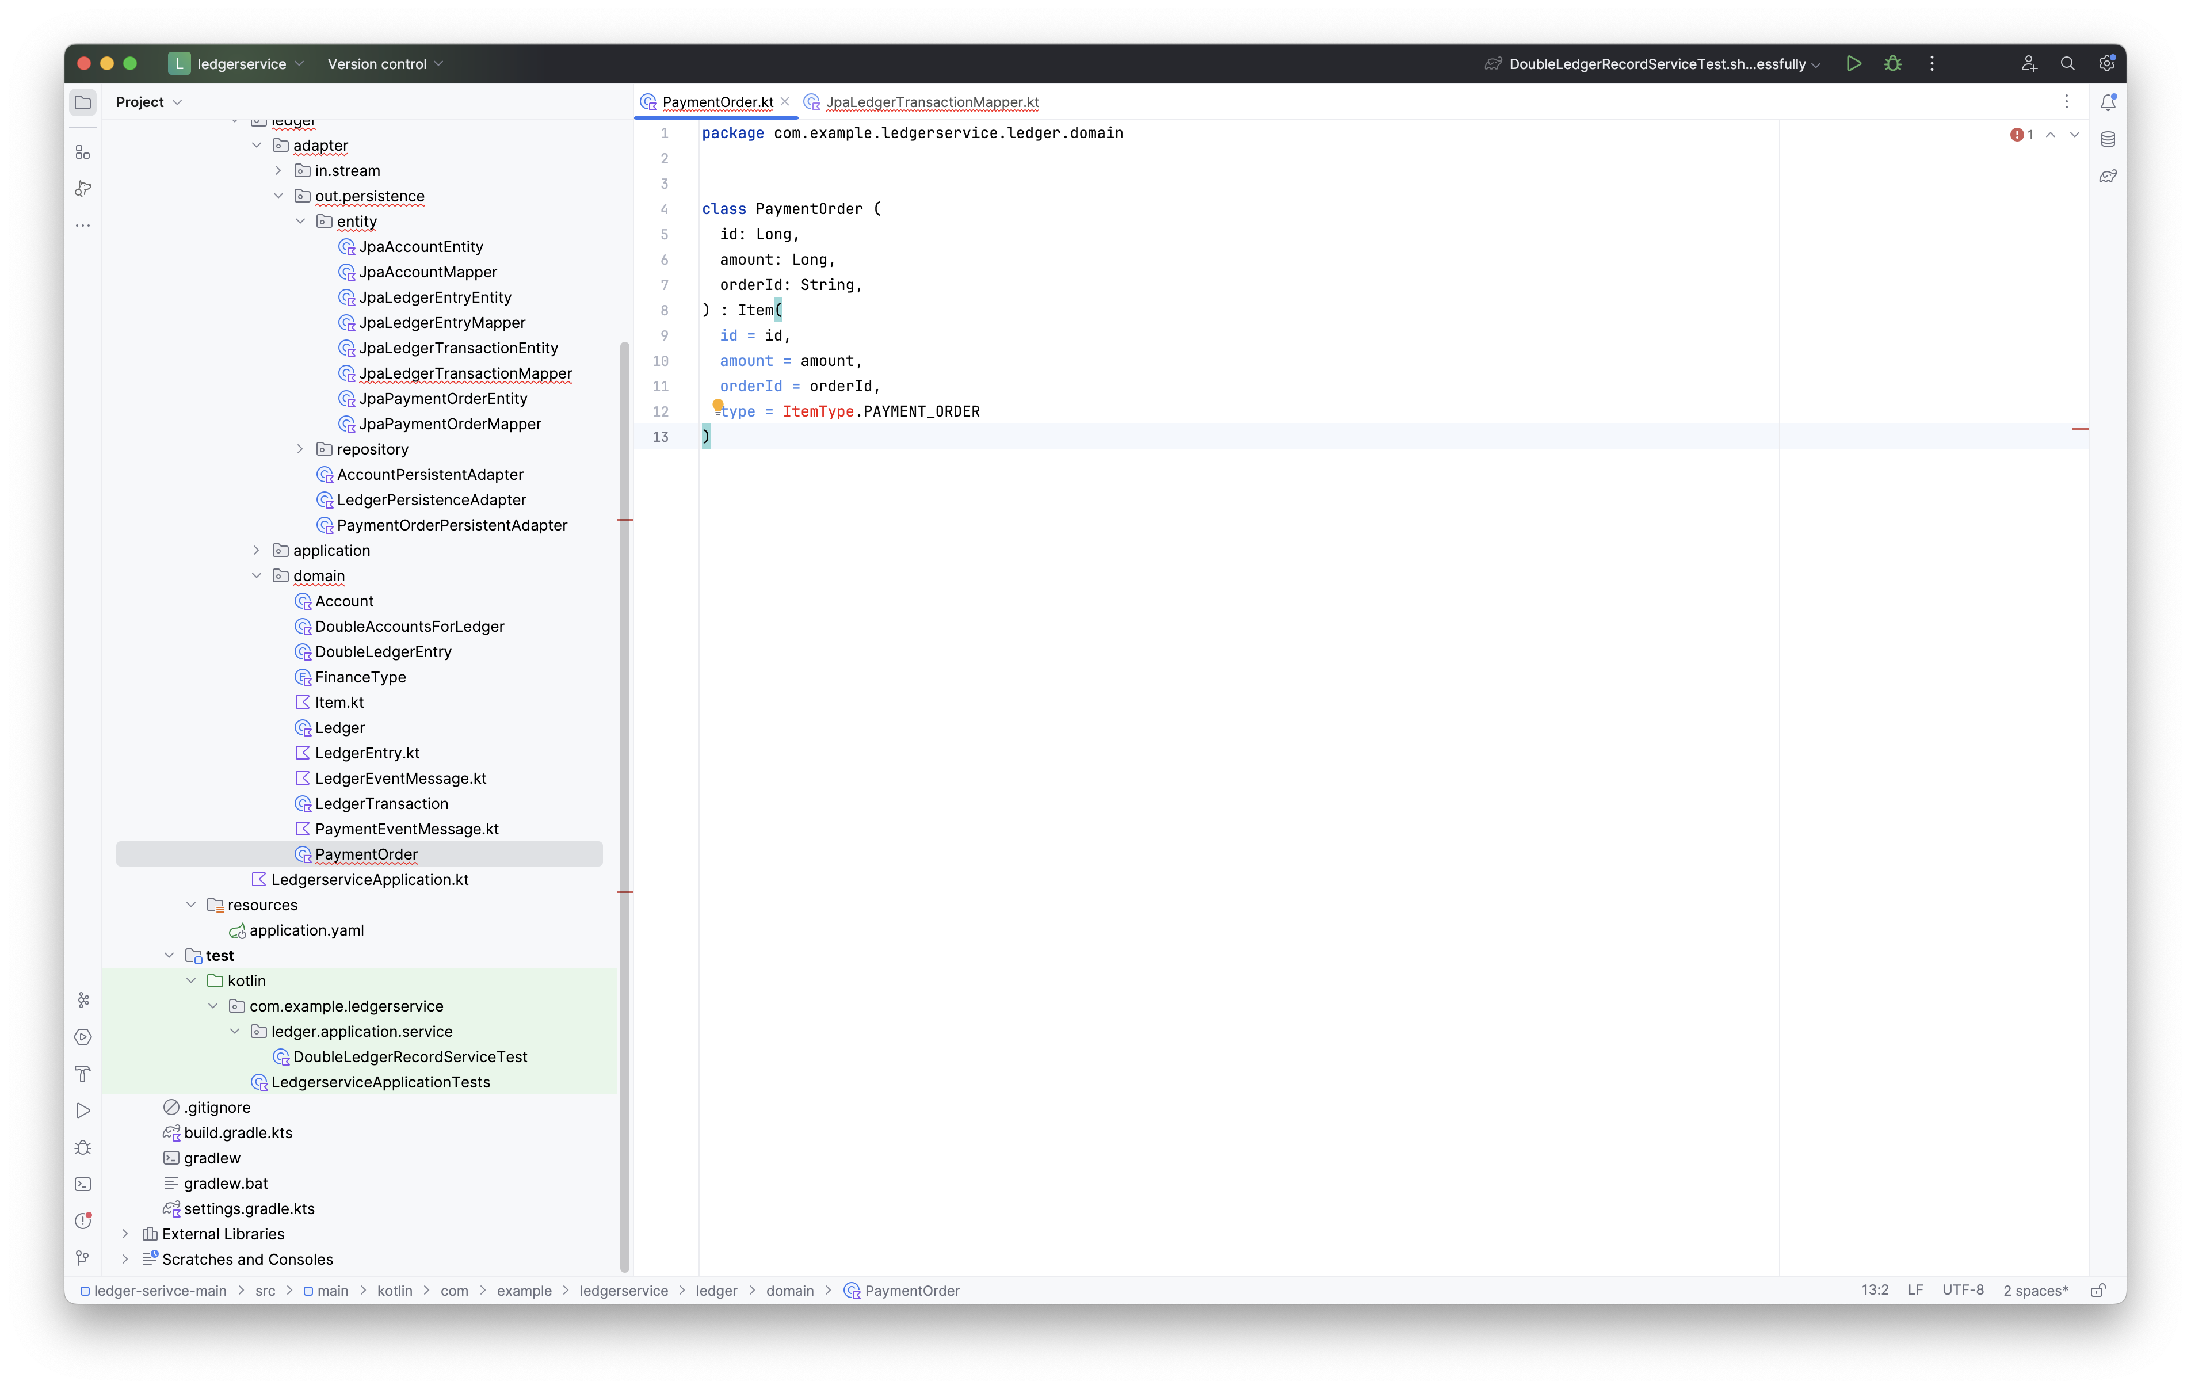This screenshot has height=1389, width=2191.
Task: Click line separator LF in status bar
Action: pyautogui.click(x=1915, y=1291)
